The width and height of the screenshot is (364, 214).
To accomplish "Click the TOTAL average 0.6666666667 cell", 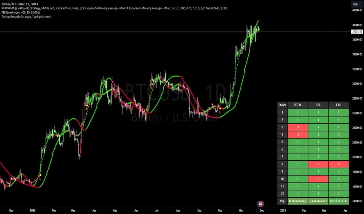I will pos(298,201).
